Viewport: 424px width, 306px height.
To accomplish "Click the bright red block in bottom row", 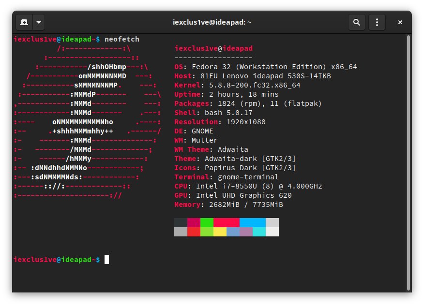I will pos(194,232).
